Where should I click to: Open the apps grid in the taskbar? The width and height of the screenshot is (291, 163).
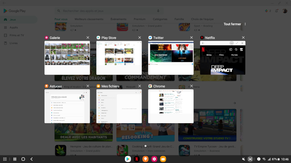pos(5,159)
